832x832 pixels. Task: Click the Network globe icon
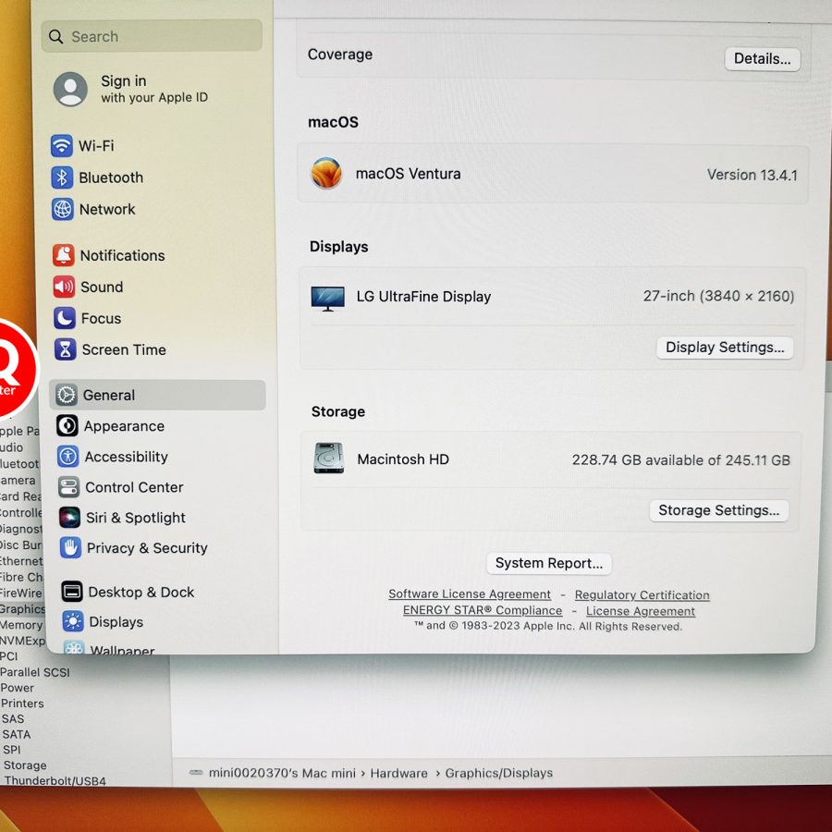tap(63, 209)
